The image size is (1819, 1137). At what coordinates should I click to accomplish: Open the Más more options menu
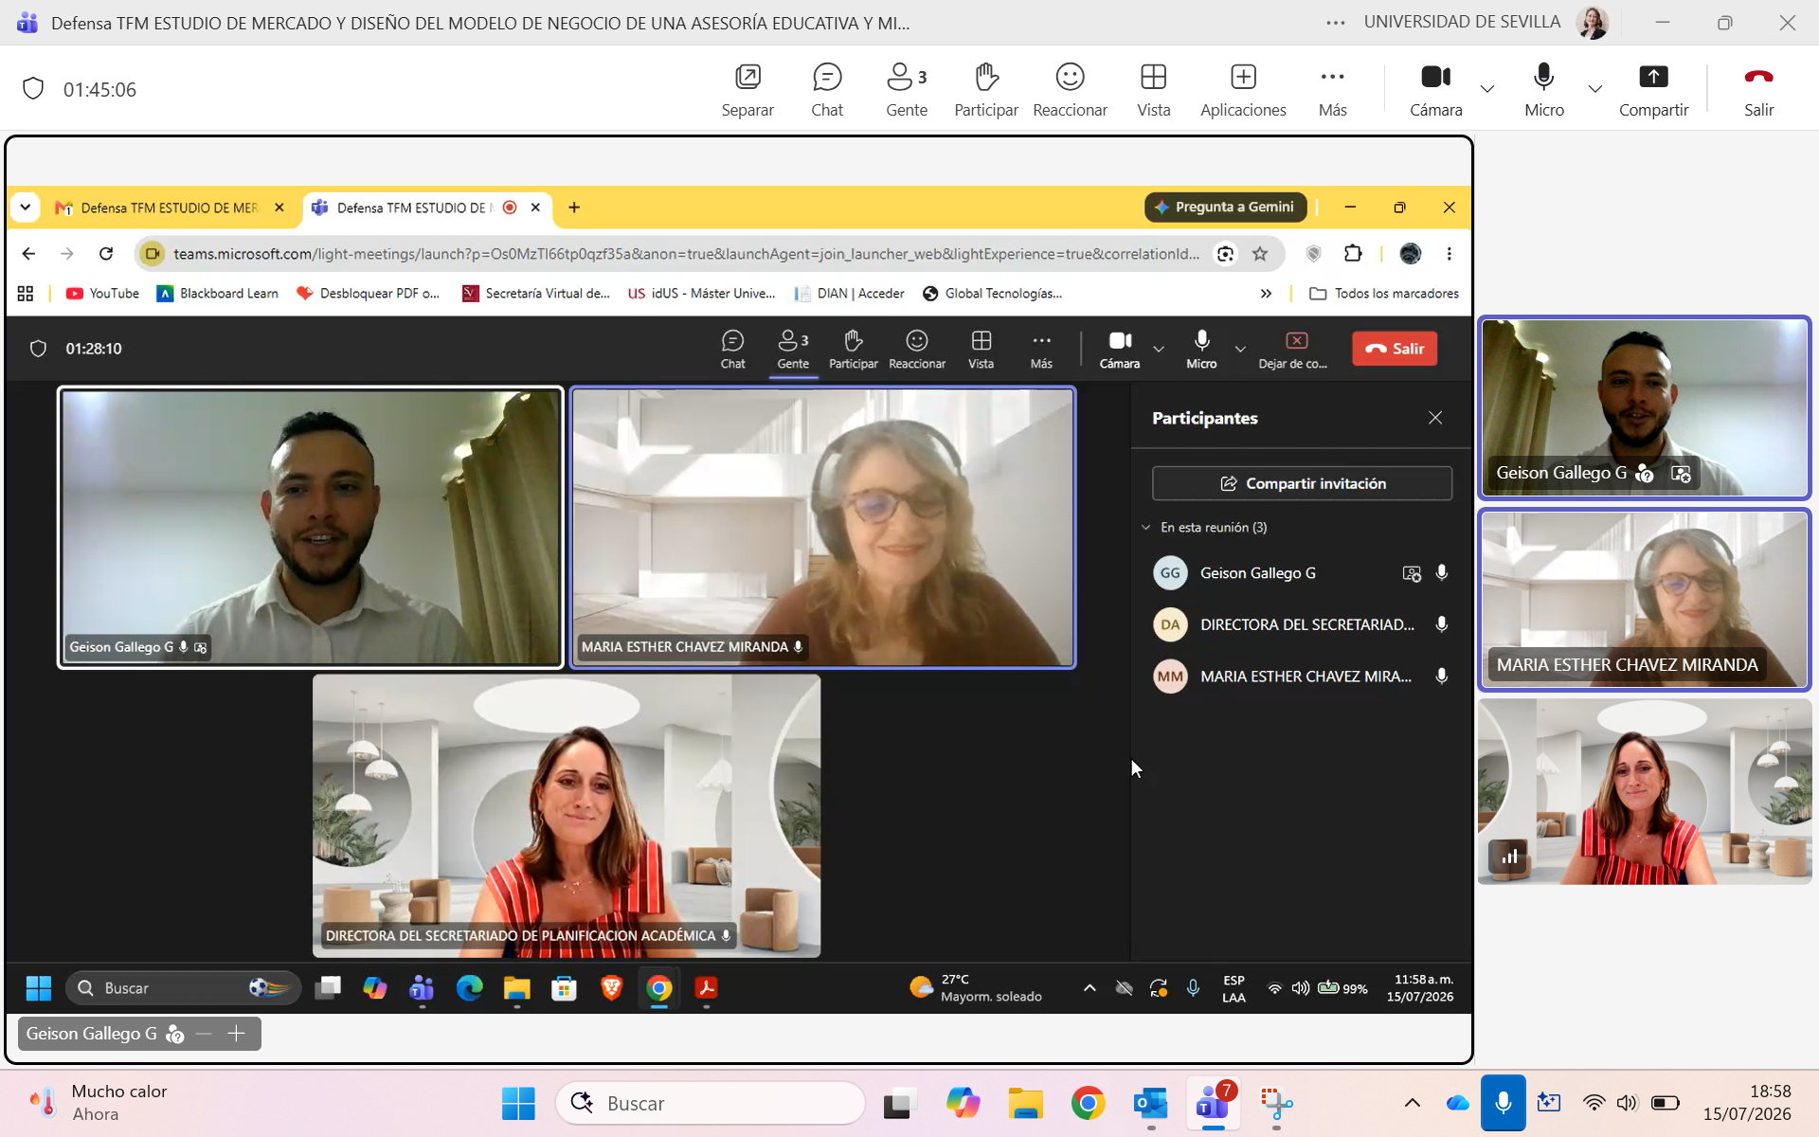[1332, 90]
